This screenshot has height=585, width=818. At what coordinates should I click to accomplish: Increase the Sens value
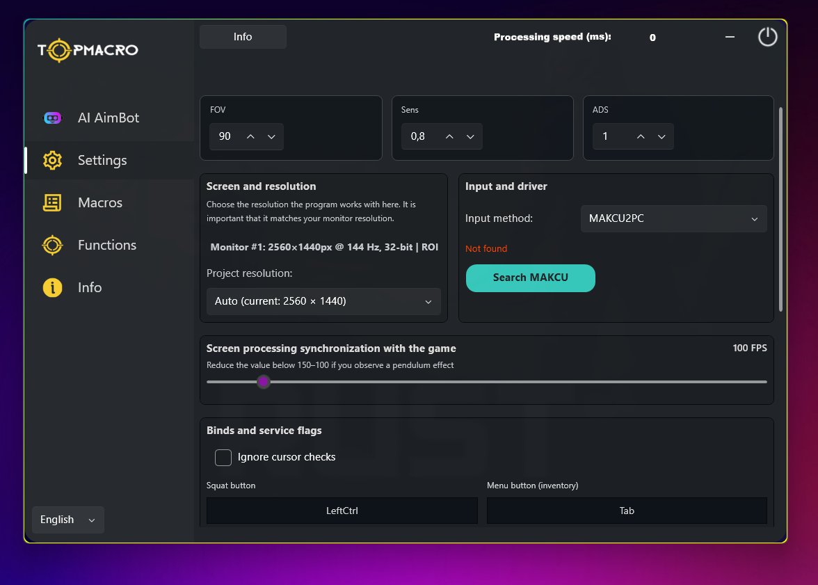pos(449,137)
